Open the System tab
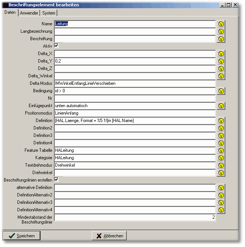 point(49,13)
